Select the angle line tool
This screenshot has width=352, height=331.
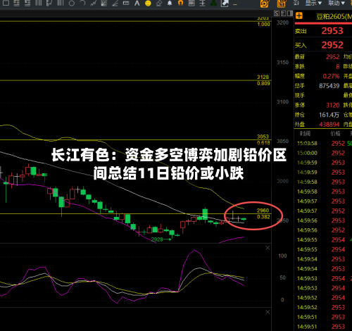115,3
